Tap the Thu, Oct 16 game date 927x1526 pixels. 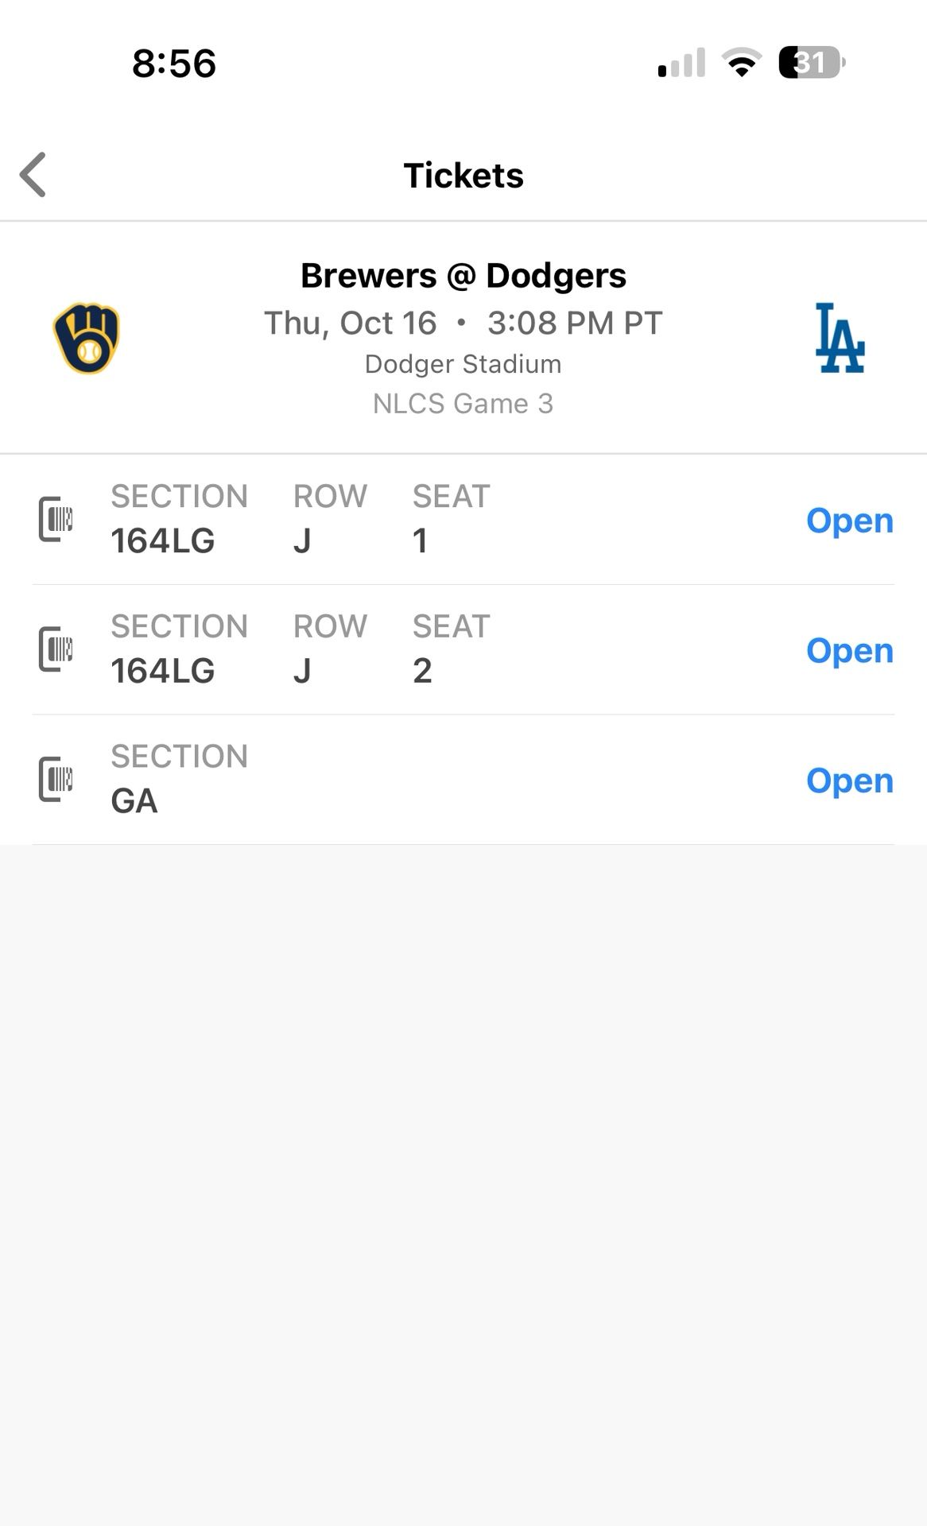[x=351, y=323]
